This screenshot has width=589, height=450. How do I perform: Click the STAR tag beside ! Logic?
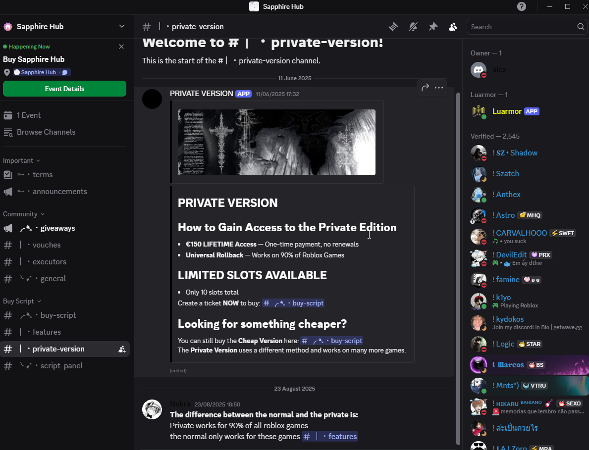click(x=530, y=344)
